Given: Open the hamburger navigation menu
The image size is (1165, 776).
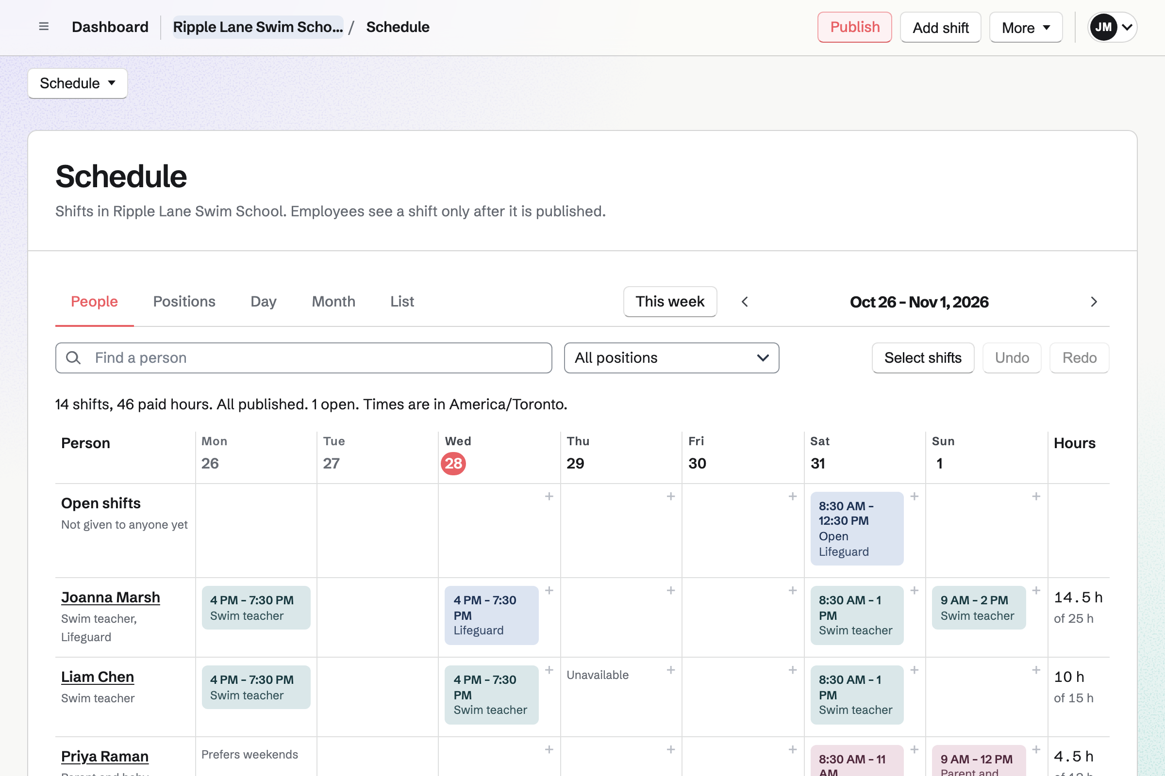Looking at the screenshot, I should pyautogui.click(x=44, y=27).
